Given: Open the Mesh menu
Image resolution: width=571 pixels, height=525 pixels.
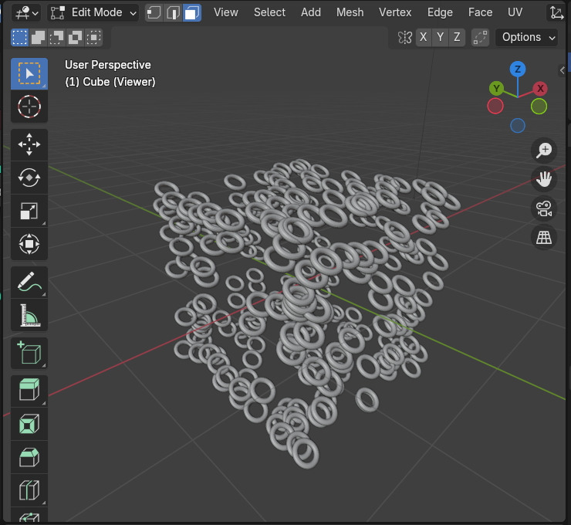Looking at the screenshot, I should 350,12.
